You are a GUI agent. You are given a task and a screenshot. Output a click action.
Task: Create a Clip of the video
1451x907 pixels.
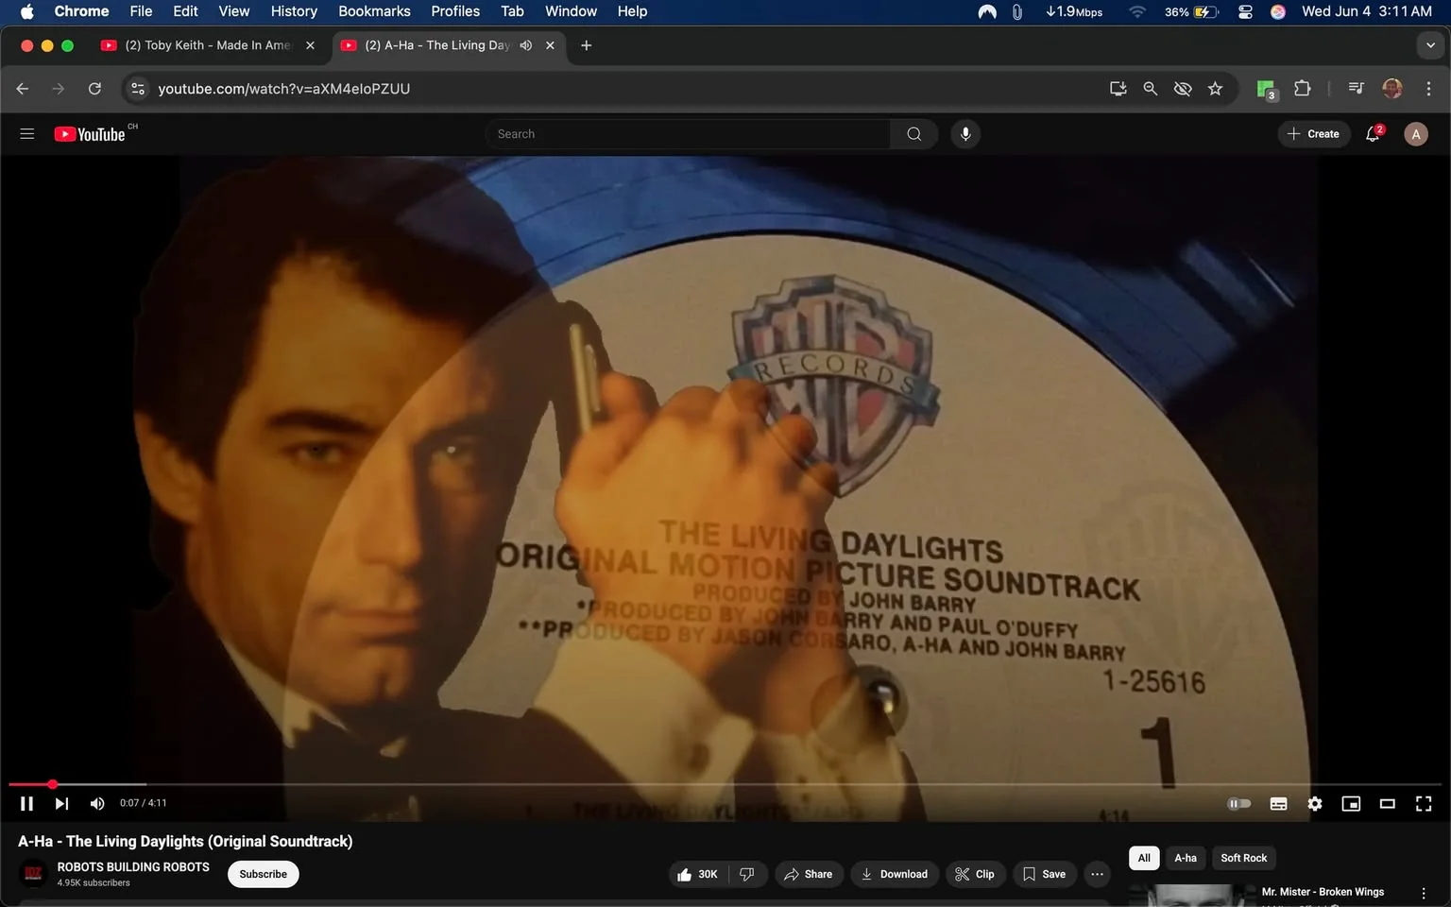click(x=975, y=874)
